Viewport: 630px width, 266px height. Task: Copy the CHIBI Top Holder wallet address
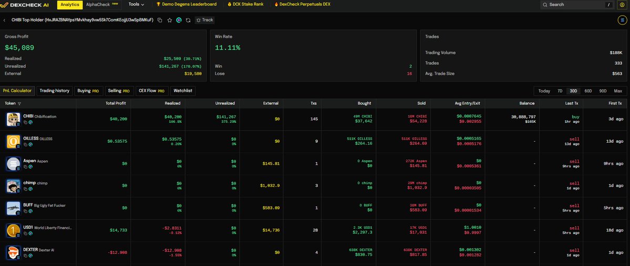pyautogui.click(x=160, y=20)
